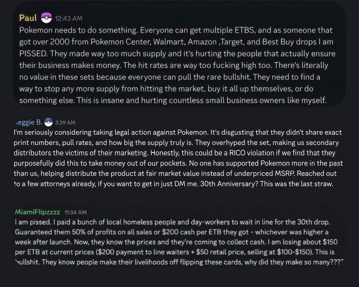Image resolution: width=359 pixels, height=287 pixels.
Task: Click the 12:43 AM timestamp on Paul's message
Action: (x=69, y=18)
